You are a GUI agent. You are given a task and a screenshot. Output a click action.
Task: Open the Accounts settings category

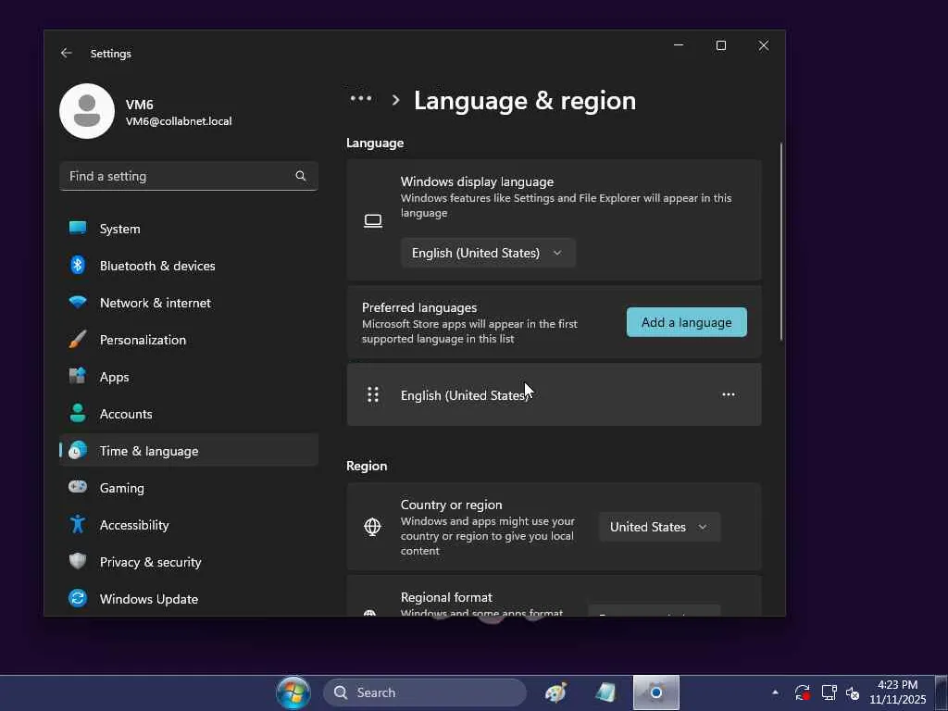click(x=189, y=414)
